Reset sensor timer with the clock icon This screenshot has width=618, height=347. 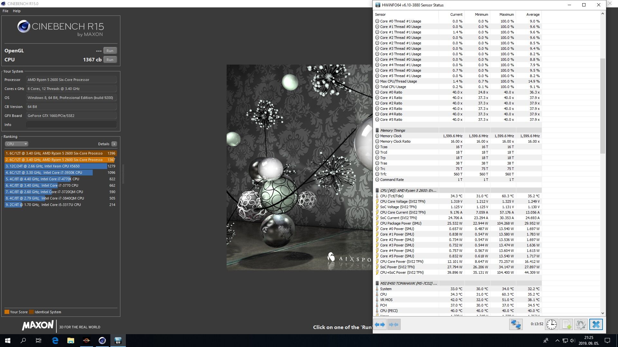[551, 325]
